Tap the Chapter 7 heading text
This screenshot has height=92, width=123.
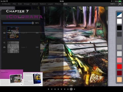pos(17,11)
